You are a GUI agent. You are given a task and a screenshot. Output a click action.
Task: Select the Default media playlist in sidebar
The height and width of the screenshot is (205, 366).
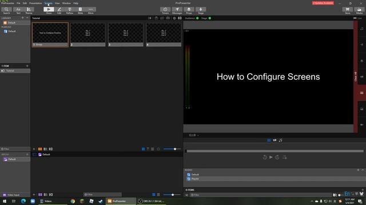tap(15, 159)
